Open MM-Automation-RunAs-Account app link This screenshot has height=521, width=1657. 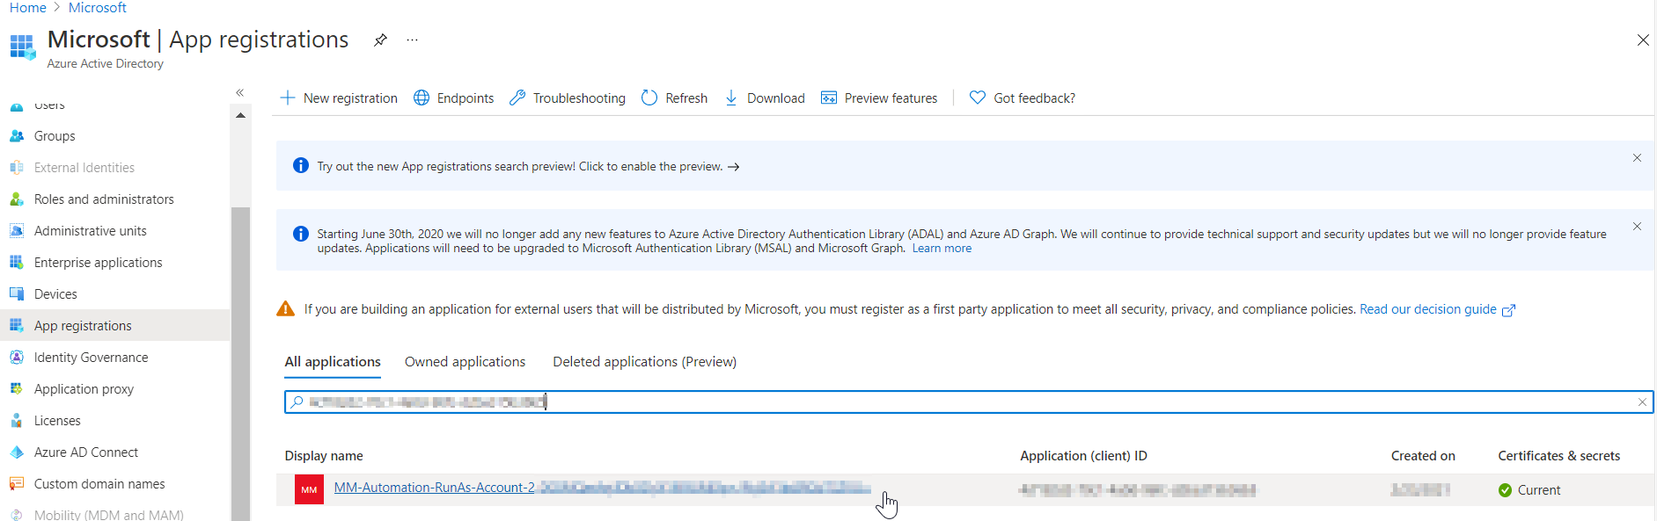pos(602,488)
